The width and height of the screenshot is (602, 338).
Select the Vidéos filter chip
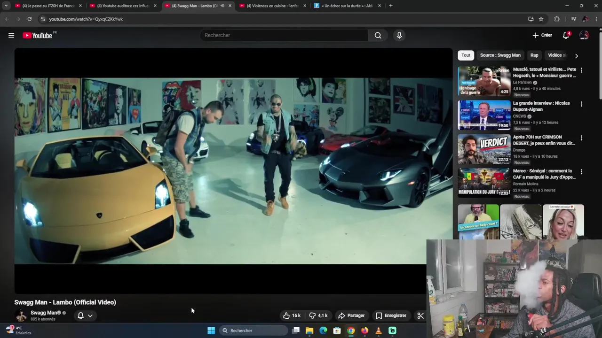(557, 55)
